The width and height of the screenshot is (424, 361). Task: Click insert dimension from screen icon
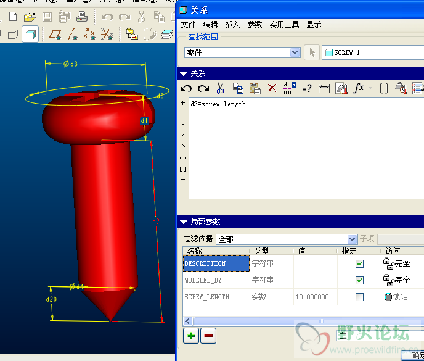324,88
